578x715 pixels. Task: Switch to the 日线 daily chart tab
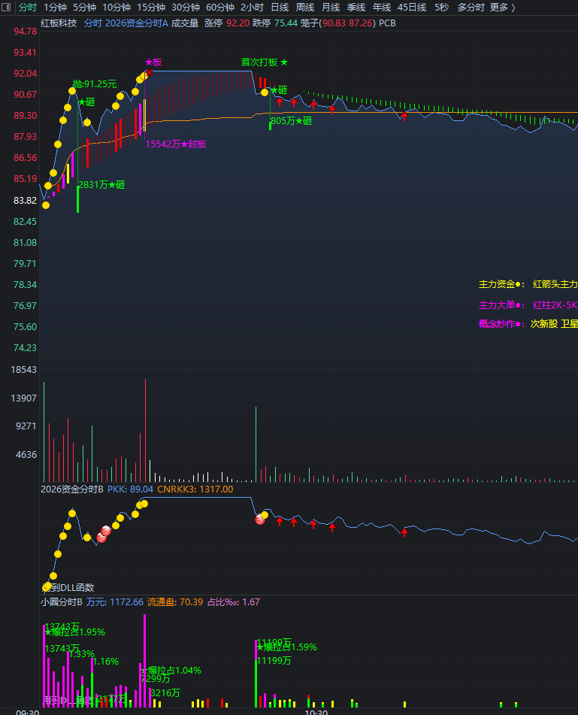point(280,8)
